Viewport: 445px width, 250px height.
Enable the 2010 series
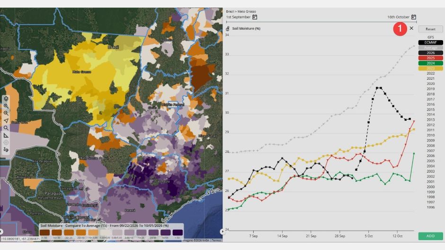(x=430, y=135)
